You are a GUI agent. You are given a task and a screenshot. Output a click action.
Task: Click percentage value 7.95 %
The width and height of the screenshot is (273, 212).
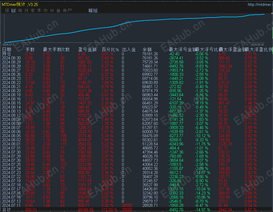pos(107,140)
